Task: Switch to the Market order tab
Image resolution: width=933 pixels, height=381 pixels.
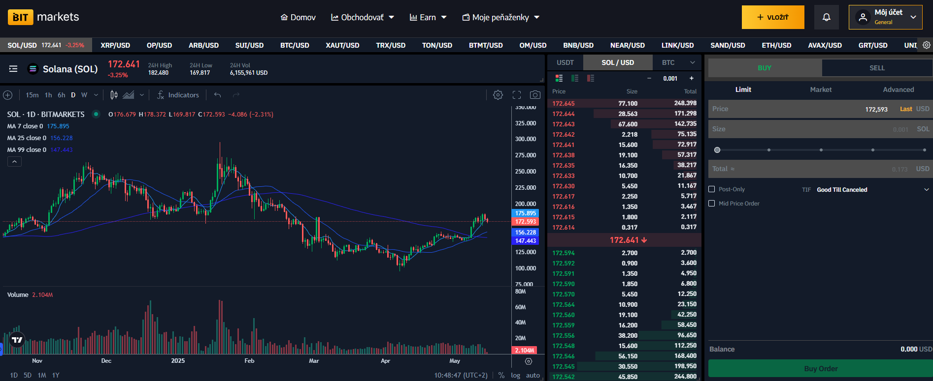Action: (x=821, y=89)
